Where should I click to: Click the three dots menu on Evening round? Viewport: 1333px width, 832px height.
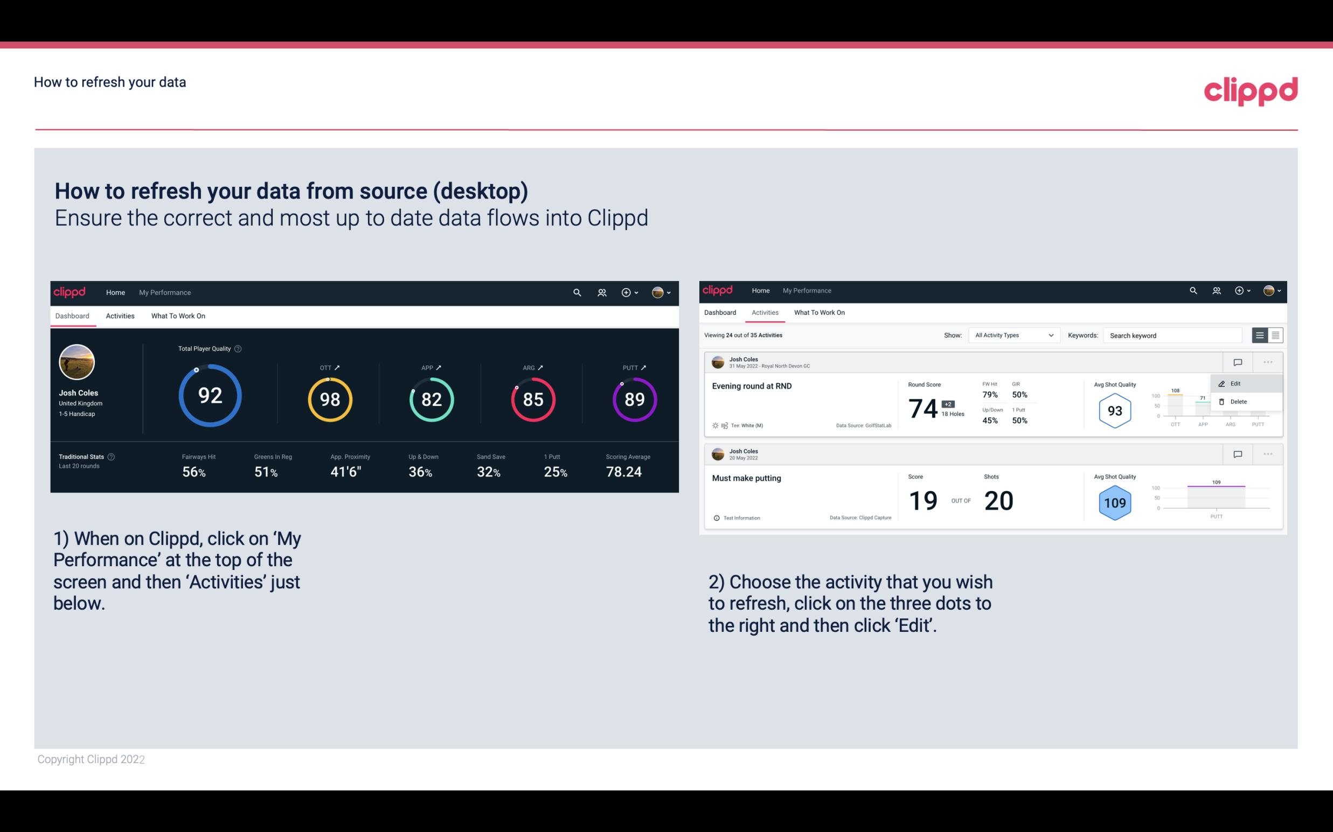tap(1268, 361)
